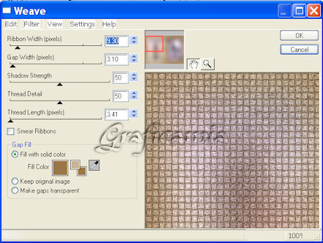This screenshot has width=323, height=243.
Task: Open the Filter menu
Action: (32, 24)
